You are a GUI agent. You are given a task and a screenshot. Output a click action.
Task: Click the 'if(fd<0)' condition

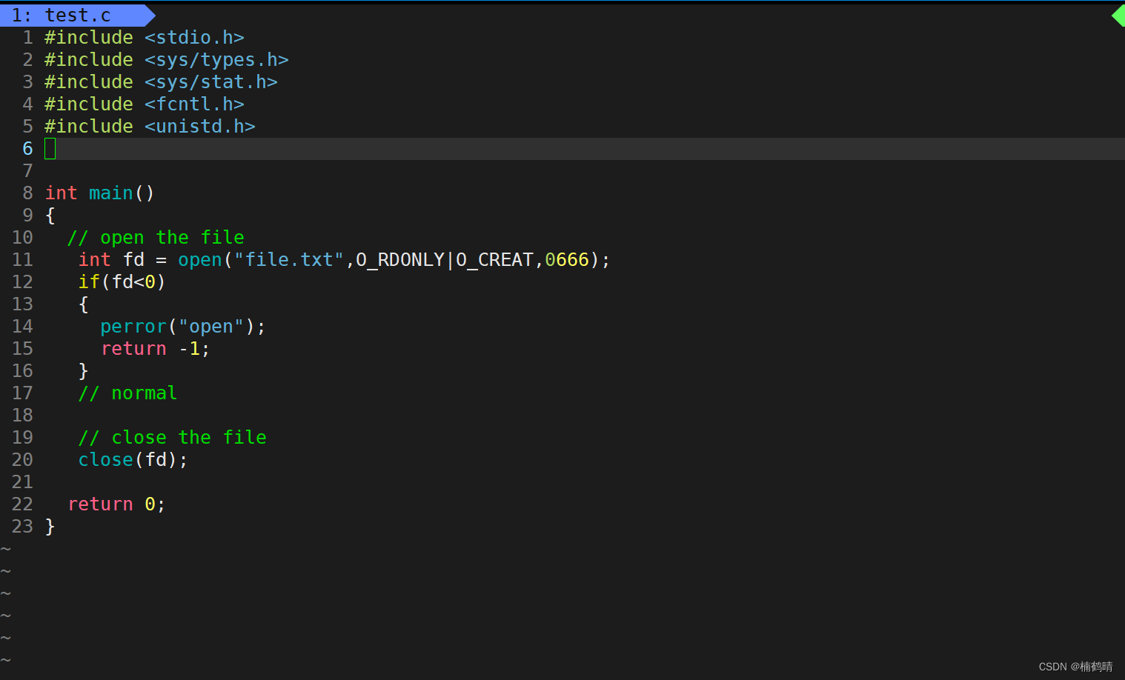click(x=122, y=282)
